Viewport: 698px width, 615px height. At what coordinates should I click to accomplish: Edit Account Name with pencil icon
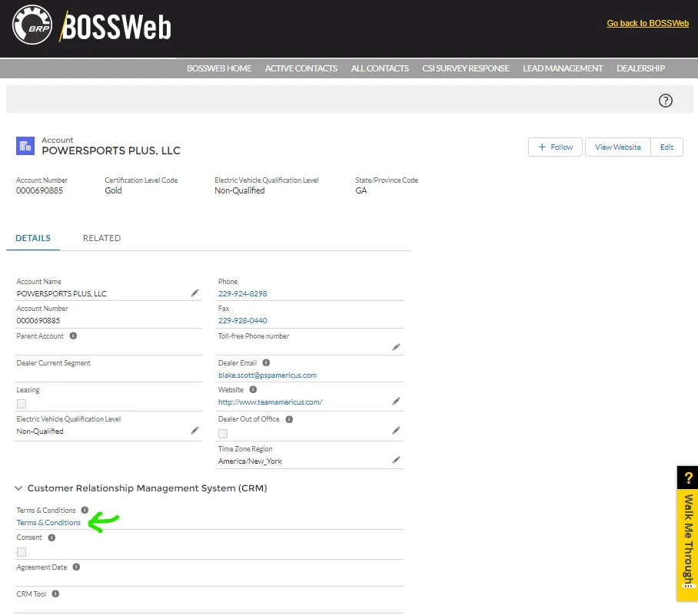pyautogui.click(x=195, y=293)
